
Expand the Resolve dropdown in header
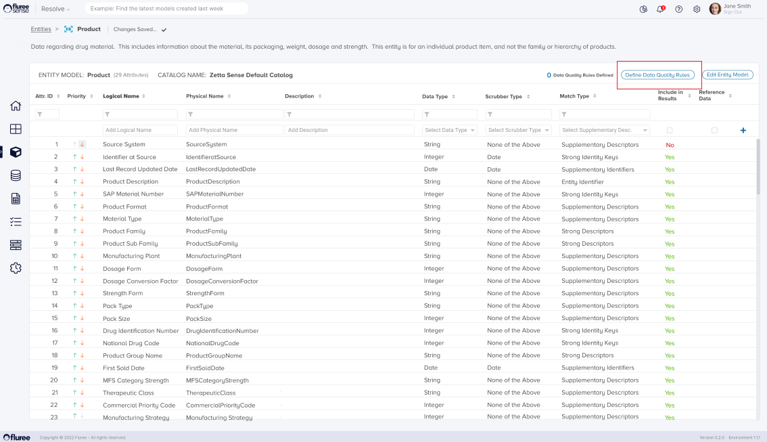55,9
